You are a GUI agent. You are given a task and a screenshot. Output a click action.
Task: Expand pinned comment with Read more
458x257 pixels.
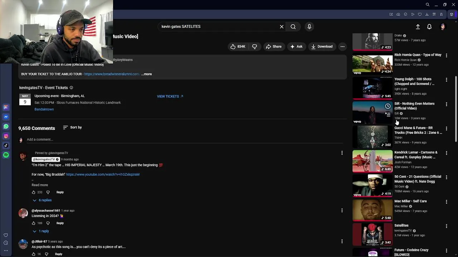click(x=40, y=185)
